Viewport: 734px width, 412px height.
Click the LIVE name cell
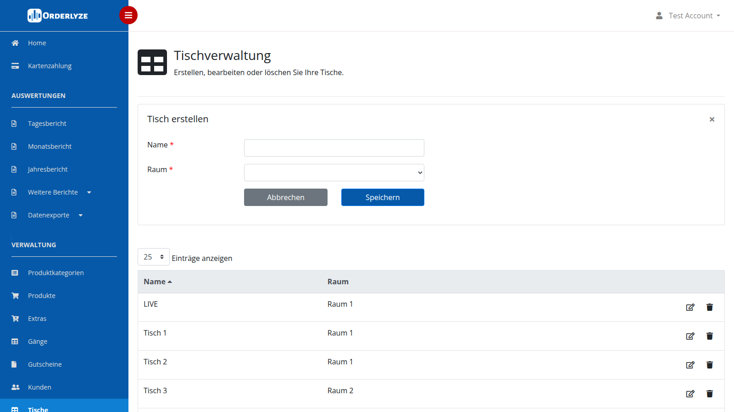(x=150, y=304)
